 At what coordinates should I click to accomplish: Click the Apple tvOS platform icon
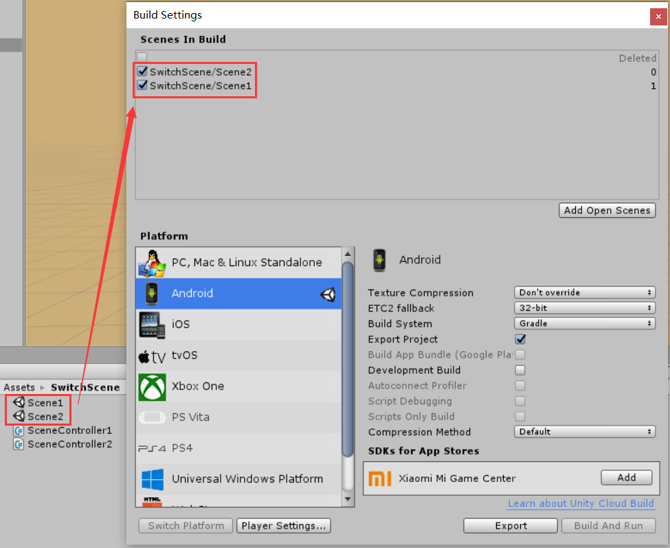(x=152, y=356)
